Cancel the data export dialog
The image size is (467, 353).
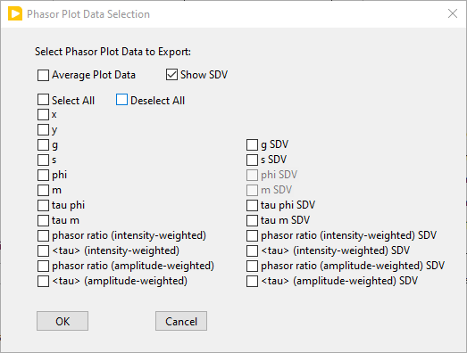pos(181,321)
